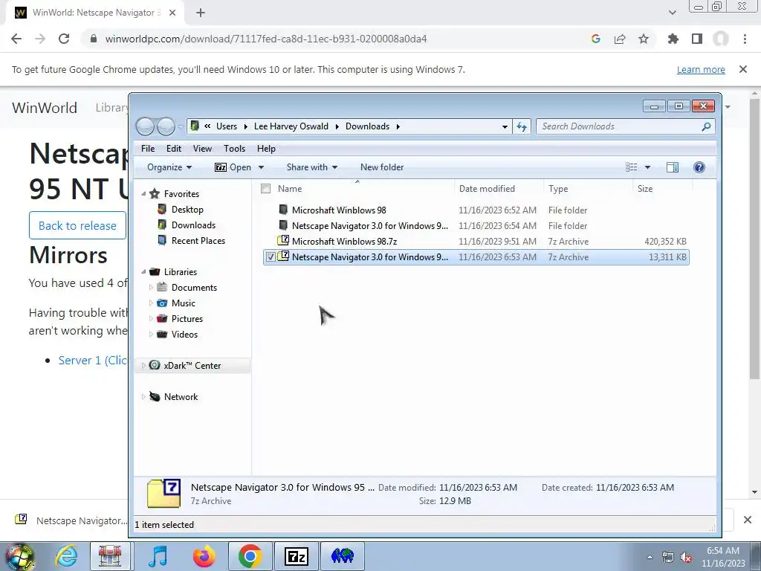This screenshot has width=761, height=571.
Task: Follow the Learn more link in Chrome
Action: pyautogui.click(x=701, y=69)
